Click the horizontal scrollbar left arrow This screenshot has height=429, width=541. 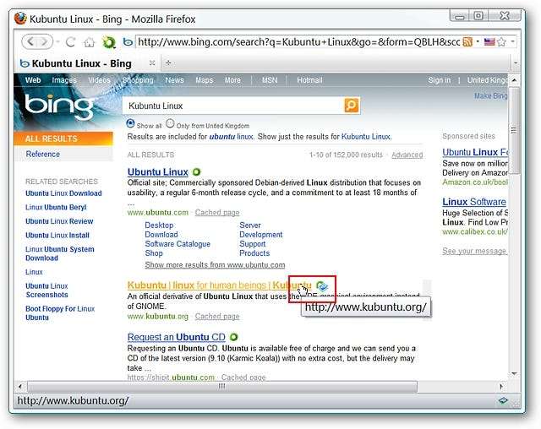[20, 386]
